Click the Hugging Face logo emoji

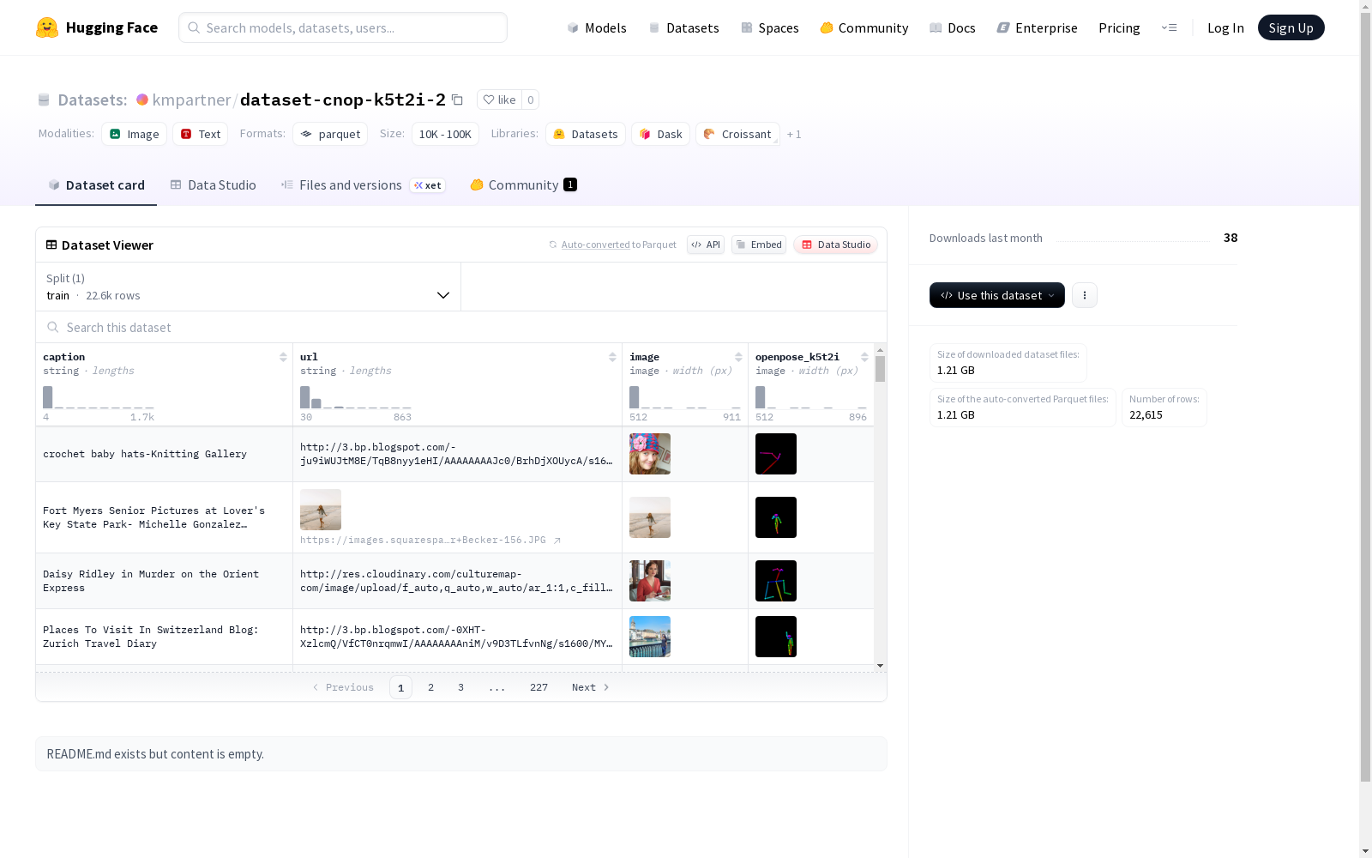47,27
